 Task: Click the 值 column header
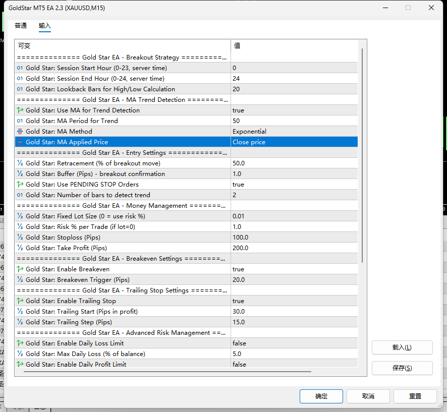click(x=294, y=45)
